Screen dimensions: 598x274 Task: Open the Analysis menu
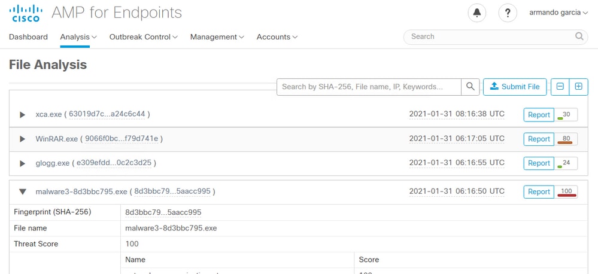point(78,37)
